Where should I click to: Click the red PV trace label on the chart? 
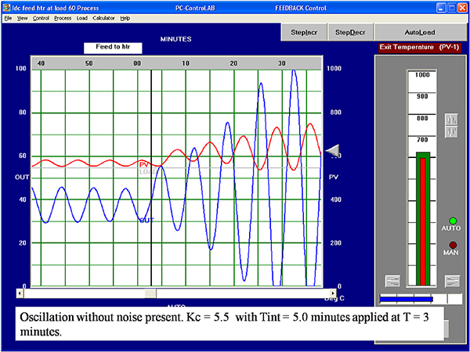pyautogui.click(x=144, y=165)
